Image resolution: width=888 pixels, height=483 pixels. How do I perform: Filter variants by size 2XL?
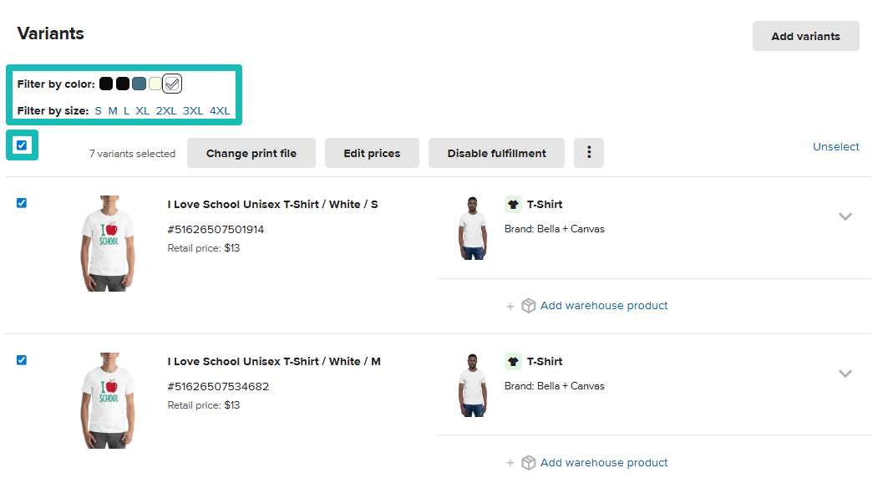point(166,109)
